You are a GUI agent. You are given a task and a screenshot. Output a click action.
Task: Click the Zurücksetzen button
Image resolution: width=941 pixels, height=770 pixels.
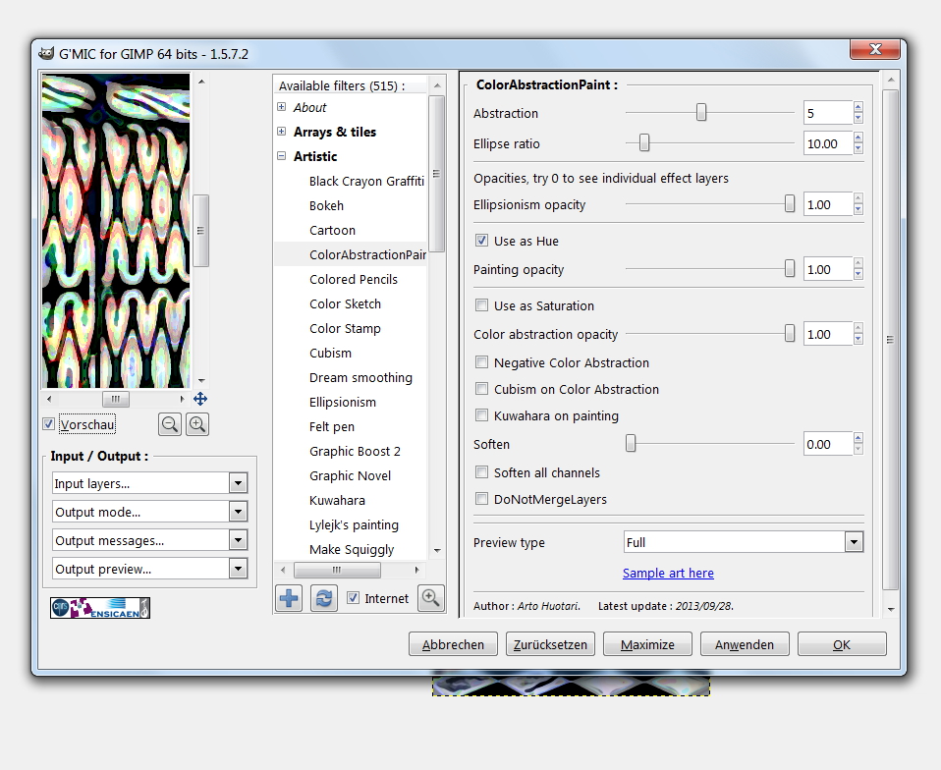(550, 644)
